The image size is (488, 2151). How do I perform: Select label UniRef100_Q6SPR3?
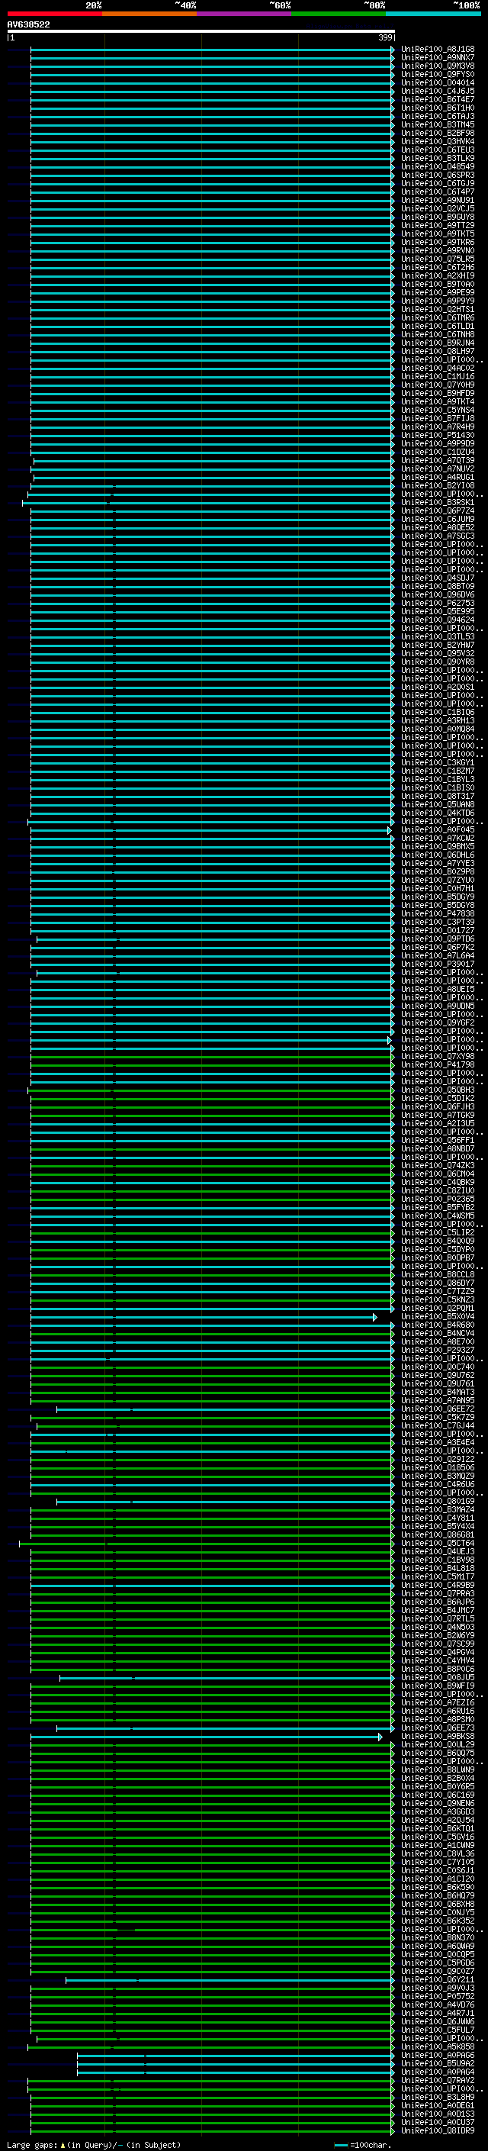tap(438, 175)
